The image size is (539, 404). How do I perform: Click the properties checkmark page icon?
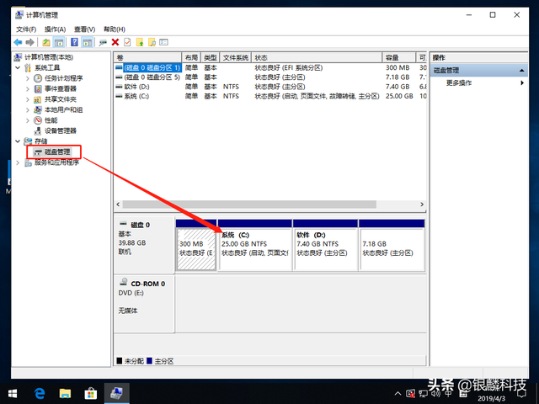point(127,42)
